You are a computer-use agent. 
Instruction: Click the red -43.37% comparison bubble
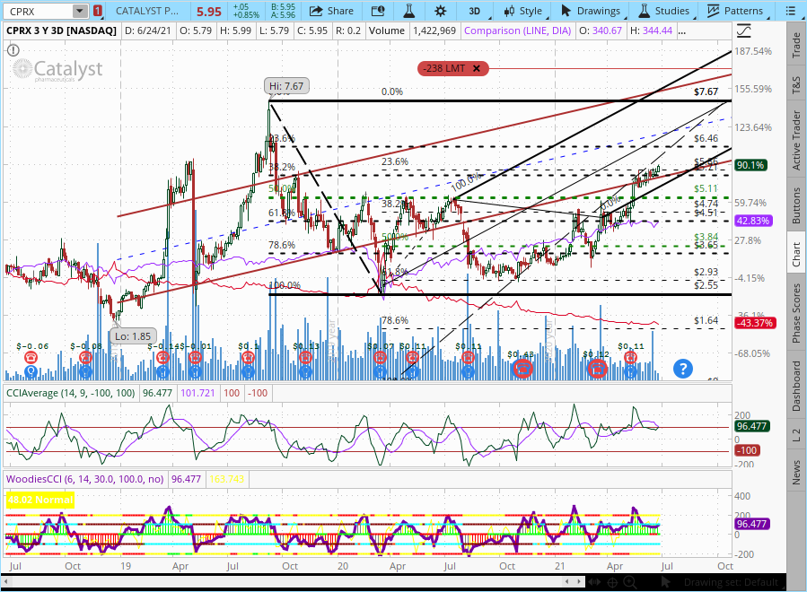[x=755, y=323]
